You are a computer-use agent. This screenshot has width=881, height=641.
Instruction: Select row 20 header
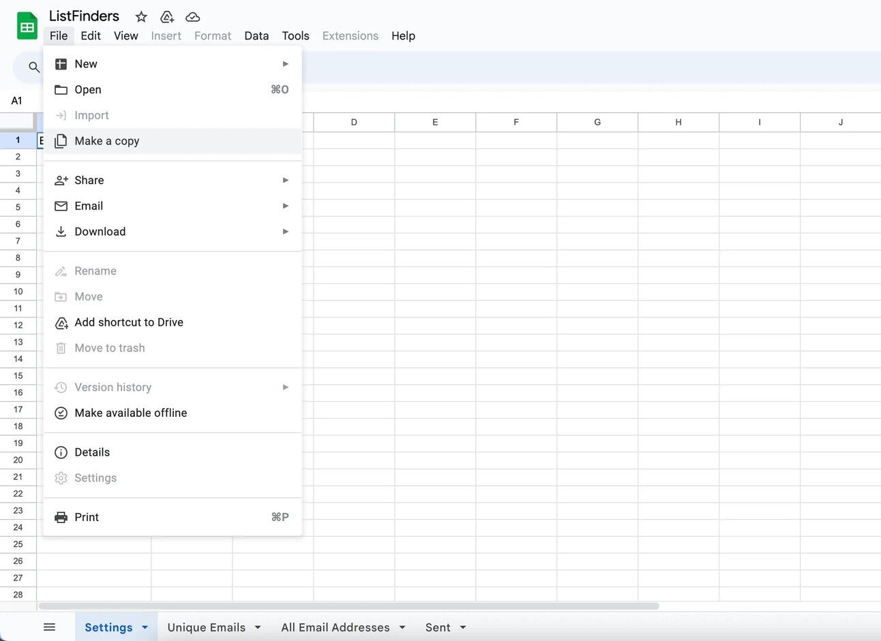pyautogui.click(x=18, y=460)
